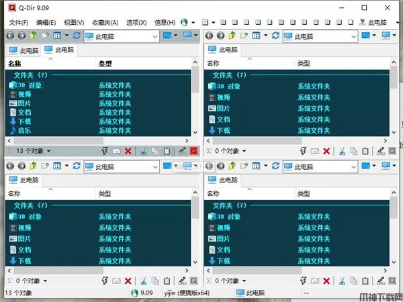
Task: Click cut scissors in top-left pane
Action: [144, 151]
